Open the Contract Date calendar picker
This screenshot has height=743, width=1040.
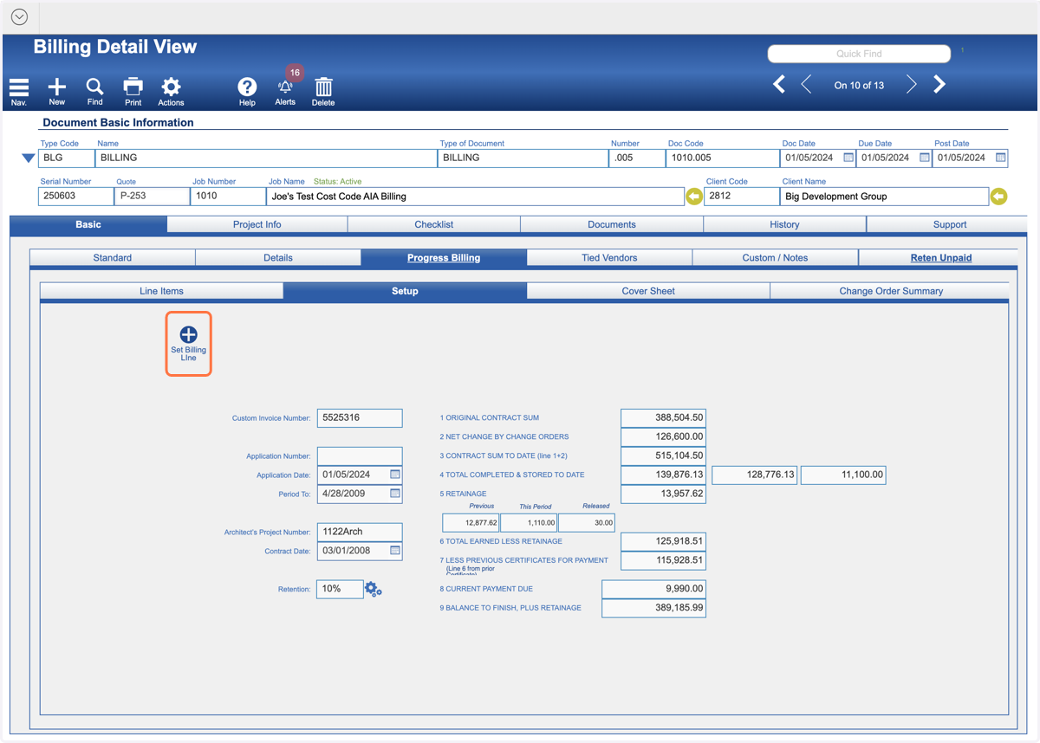(x=395, y=551)
